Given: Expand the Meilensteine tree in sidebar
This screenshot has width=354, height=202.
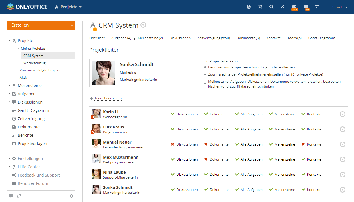Looking at the screenshot, I should coord(9,86).
